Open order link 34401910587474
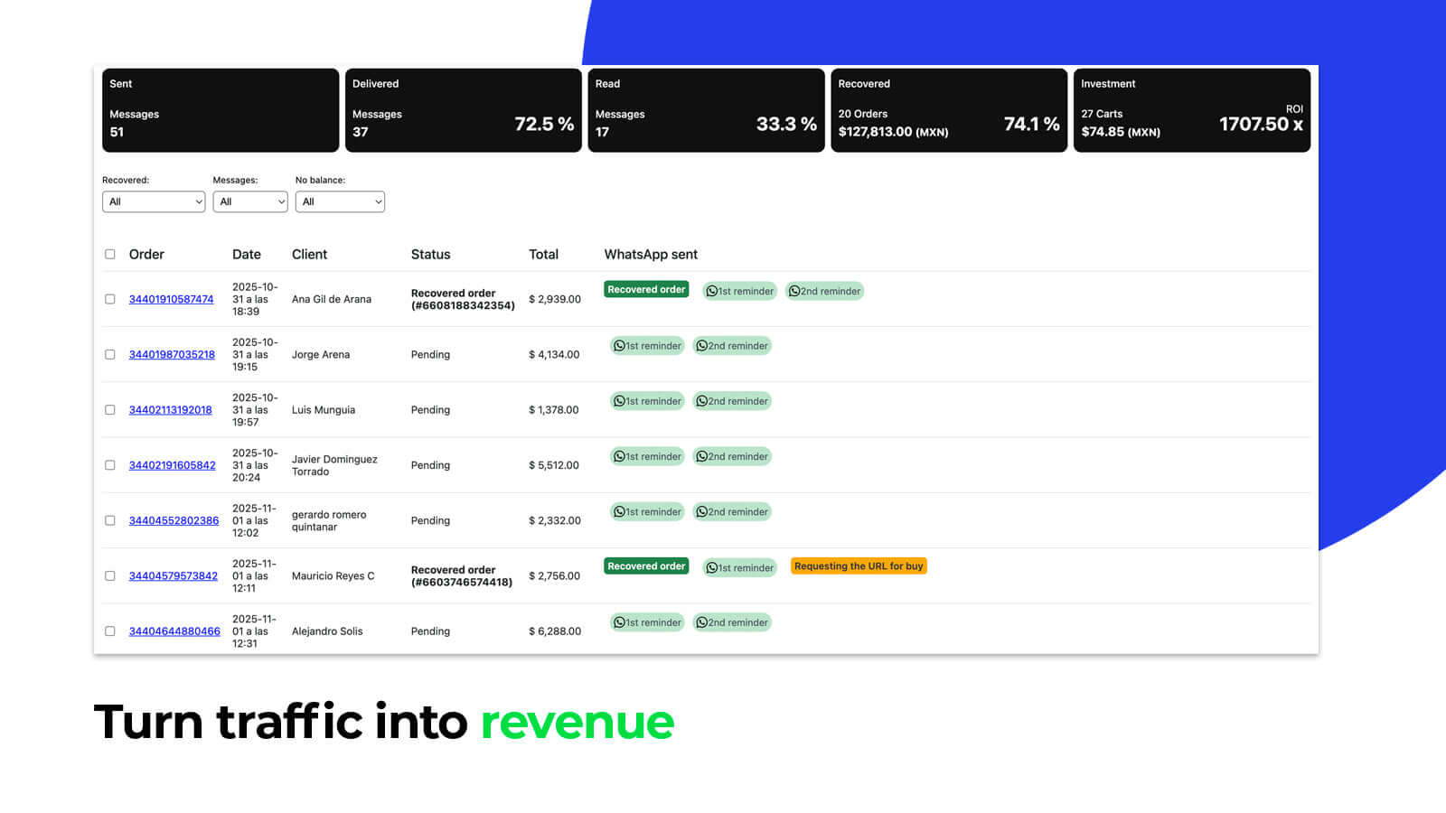Image resolution: width=1446 pixels, height=813 pixels. (171, 299)
